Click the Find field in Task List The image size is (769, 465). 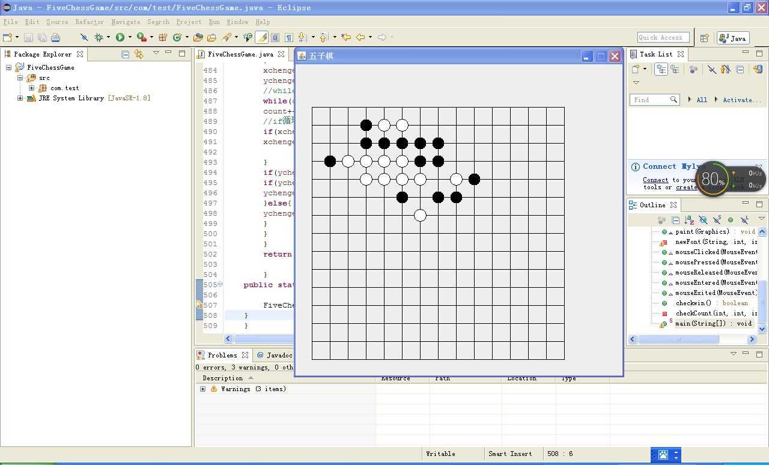coord(655,100)
